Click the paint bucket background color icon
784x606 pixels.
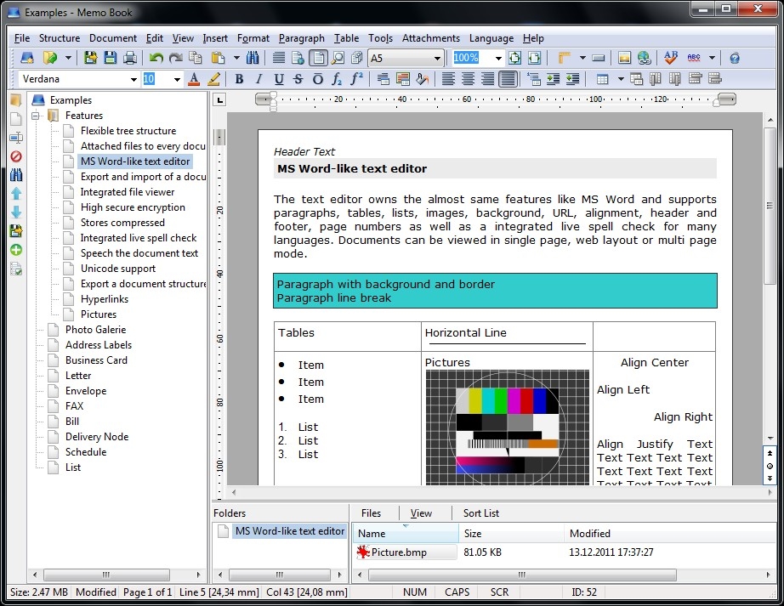pos(422,79)
